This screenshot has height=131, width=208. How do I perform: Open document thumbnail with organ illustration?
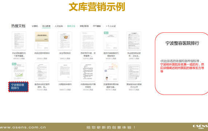point(65,41)
